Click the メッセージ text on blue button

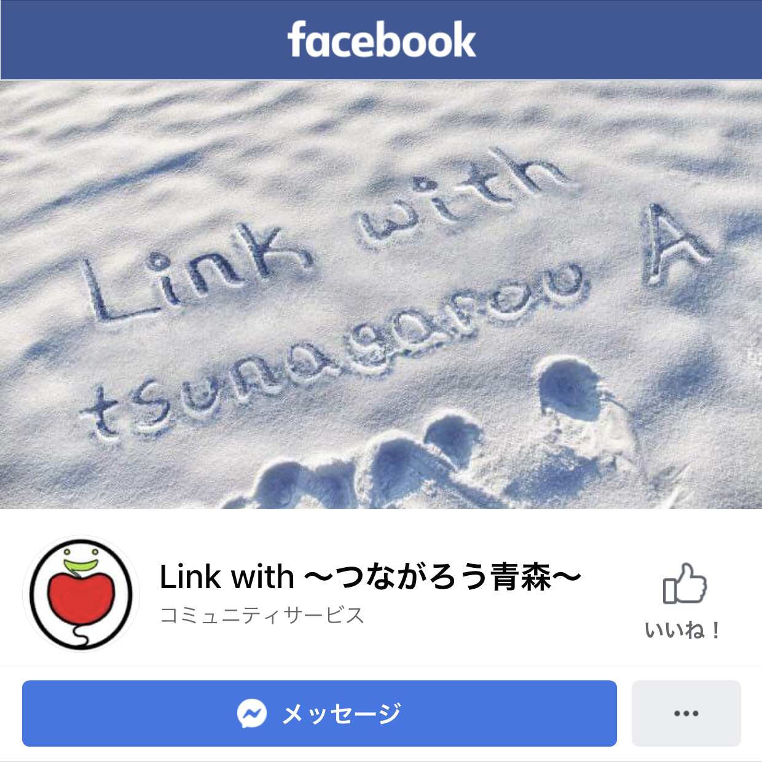point(342,713)
